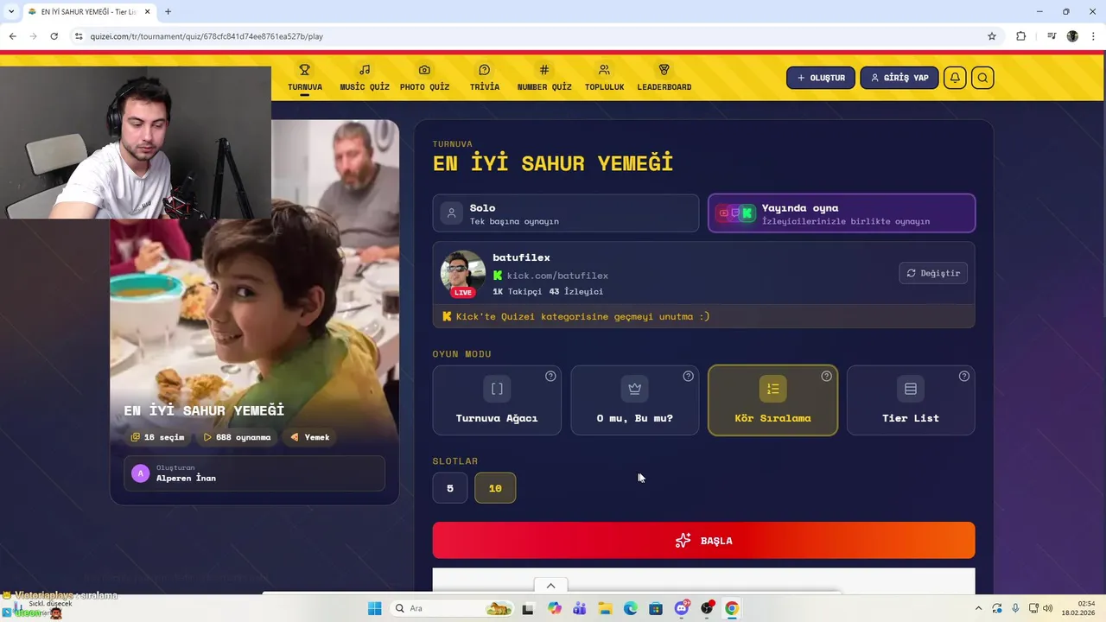Open the tab search dropdown arrow

11,11
